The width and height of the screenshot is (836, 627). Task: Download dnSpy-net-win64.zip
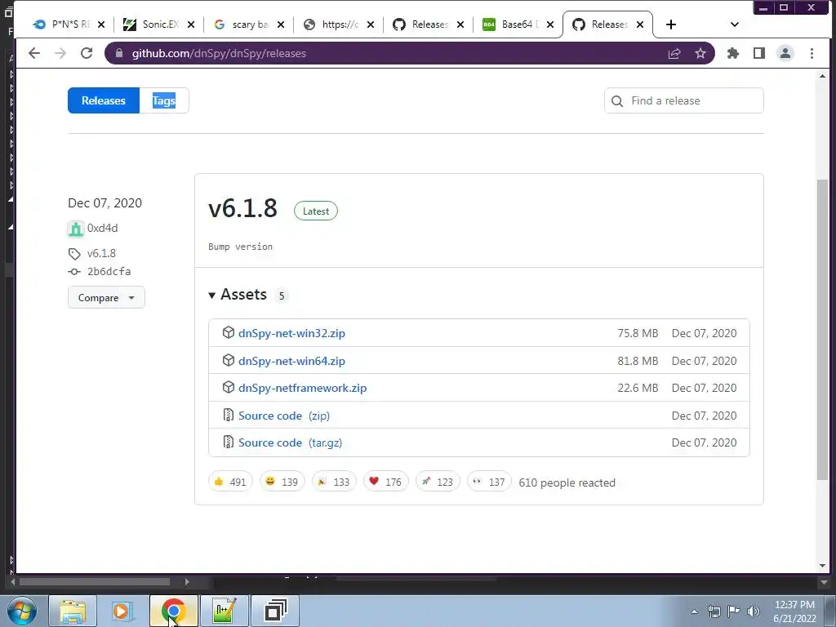pos(291,361)
